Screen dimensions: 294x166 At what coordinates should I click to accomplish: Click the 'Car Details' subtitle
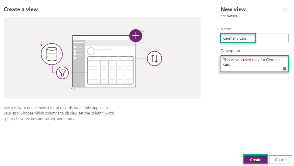pyautogui.click(x=229, y=16)
